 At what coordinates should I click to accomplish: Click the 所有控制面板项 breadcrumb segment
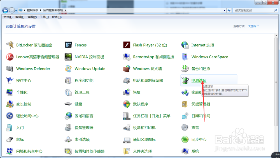(53, 10)
